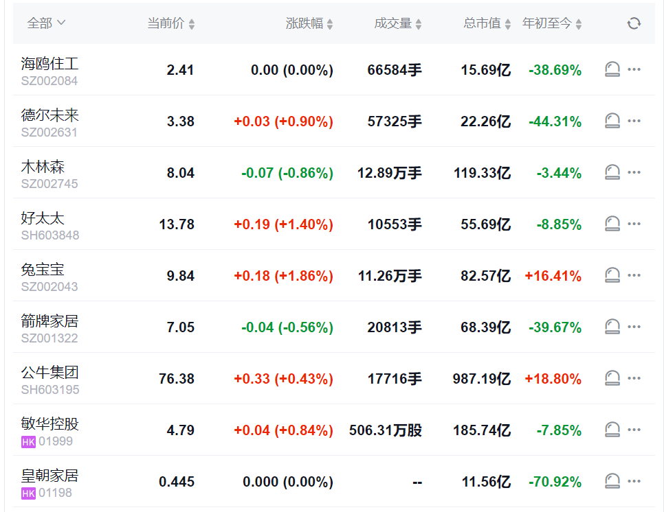Viewport: 664px width, 512px height.
Task: Open the 海鸥住工 stock page
Action: pos(49,63)
